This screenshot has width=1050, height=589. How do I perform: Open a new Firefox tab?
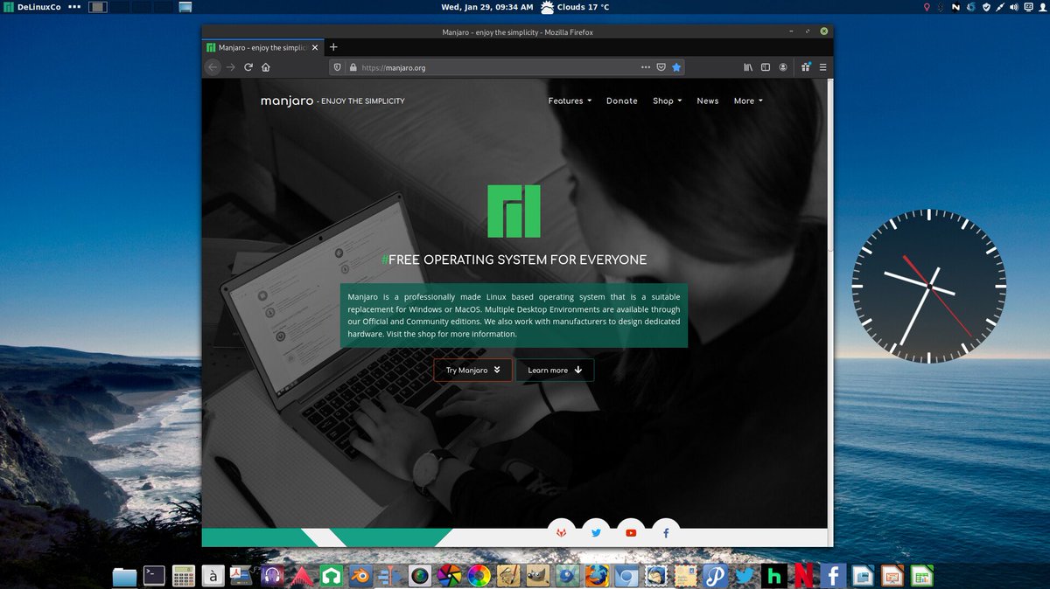333,47
